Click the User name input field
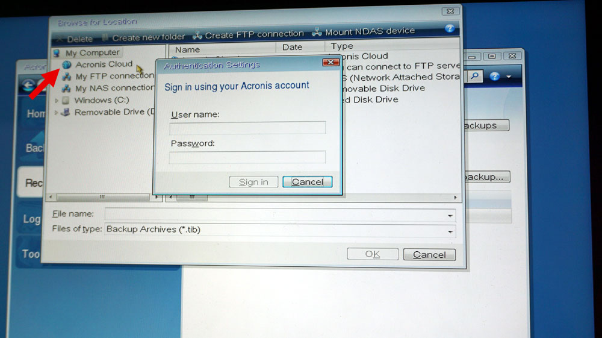 pos(247,127)
